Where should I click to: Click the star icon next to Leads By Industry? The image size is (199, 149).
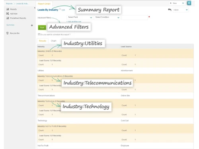(x=60, y=9)
